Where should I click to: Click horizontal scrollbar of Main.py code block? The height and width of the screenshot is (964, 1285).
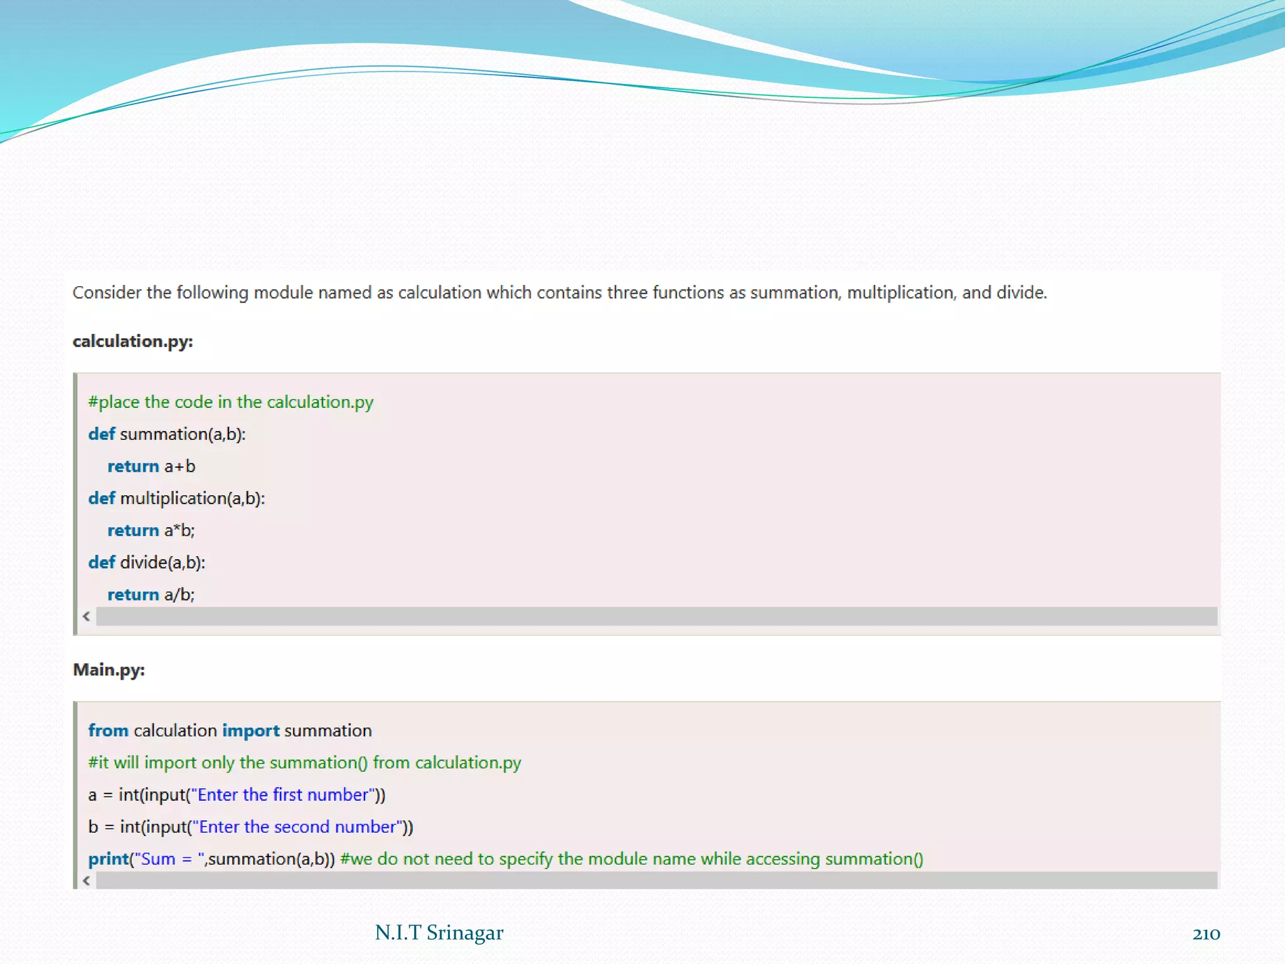(656, 881)
